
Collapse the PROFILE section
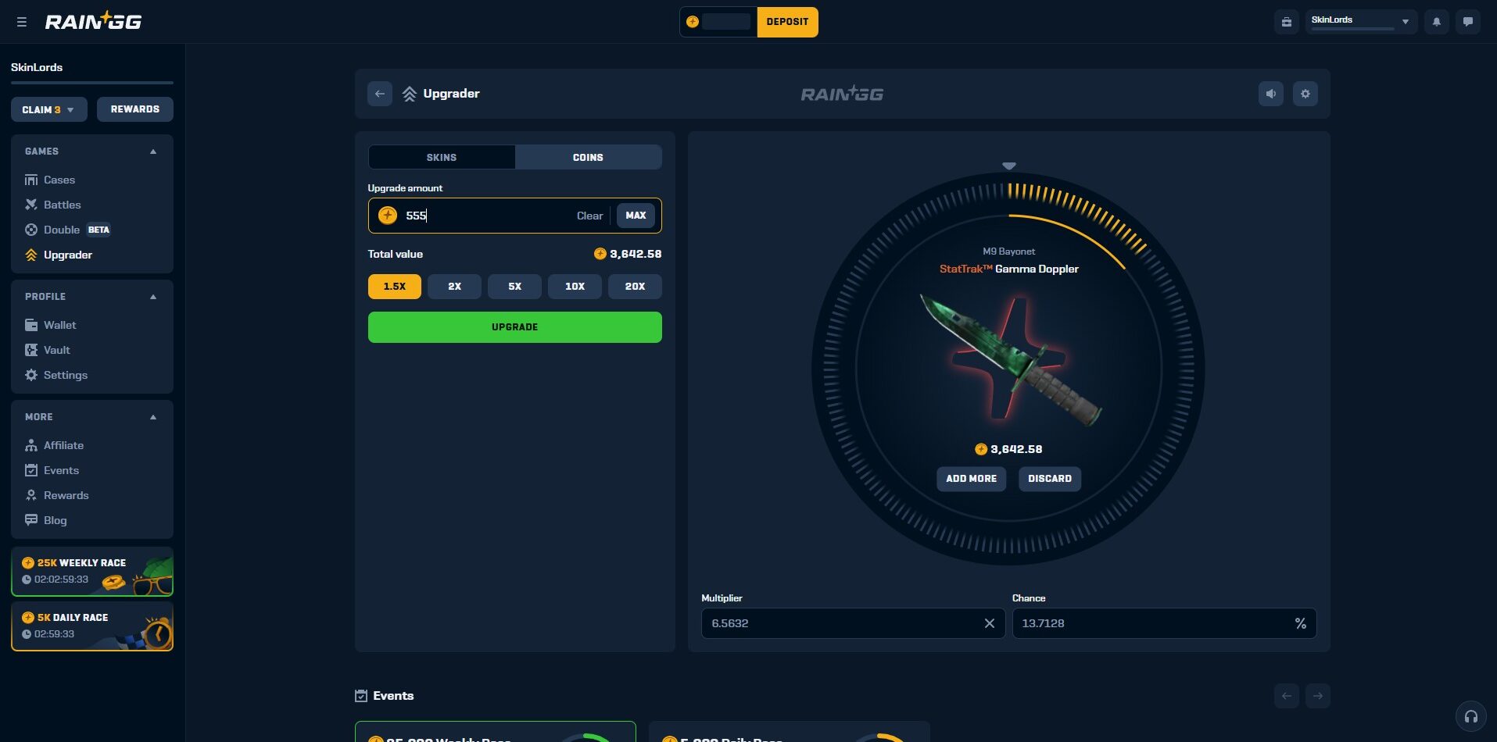point(153,297)
